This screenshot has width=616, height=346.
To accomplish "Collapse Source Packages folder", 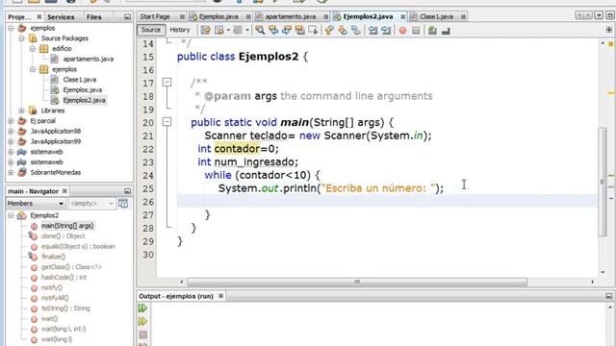I will point(22,38).
